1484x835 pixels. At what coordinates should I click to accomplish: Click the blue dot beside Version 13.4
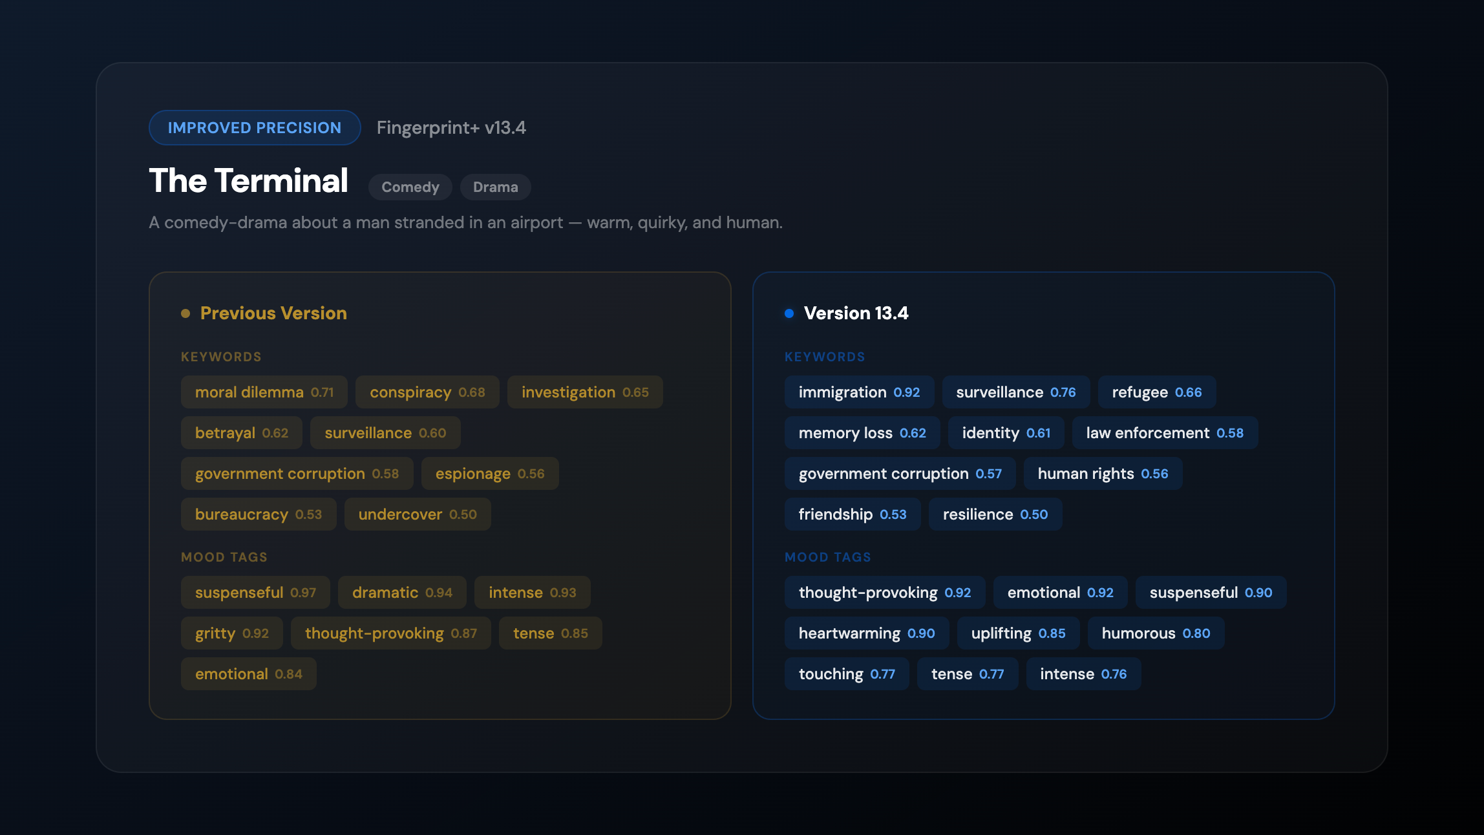coord(789,313)
